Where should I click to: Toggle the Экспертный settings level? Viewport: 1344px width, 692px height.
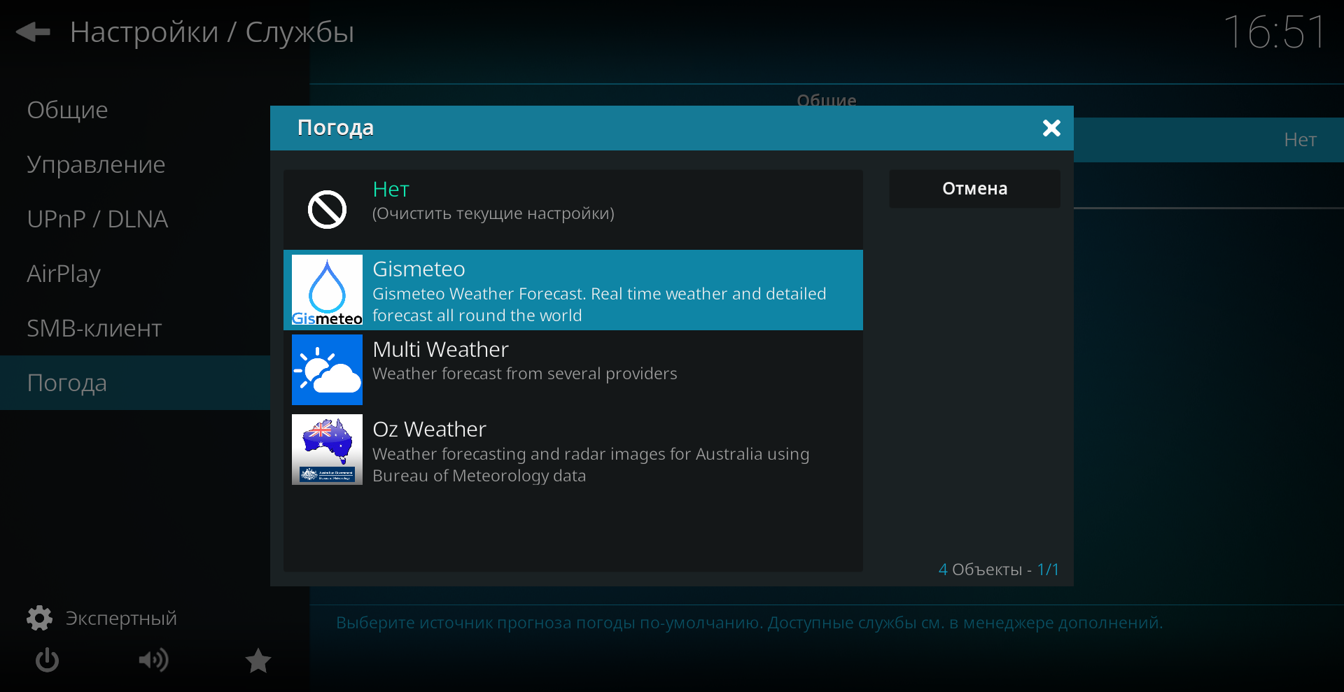point(102,619)
